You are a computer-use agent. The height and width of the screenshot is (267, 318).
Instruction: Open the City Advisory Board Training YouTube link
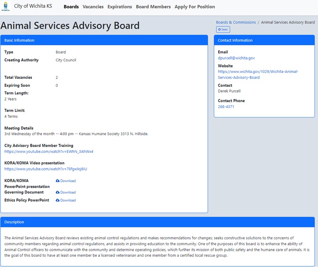[x=49, y=151]
